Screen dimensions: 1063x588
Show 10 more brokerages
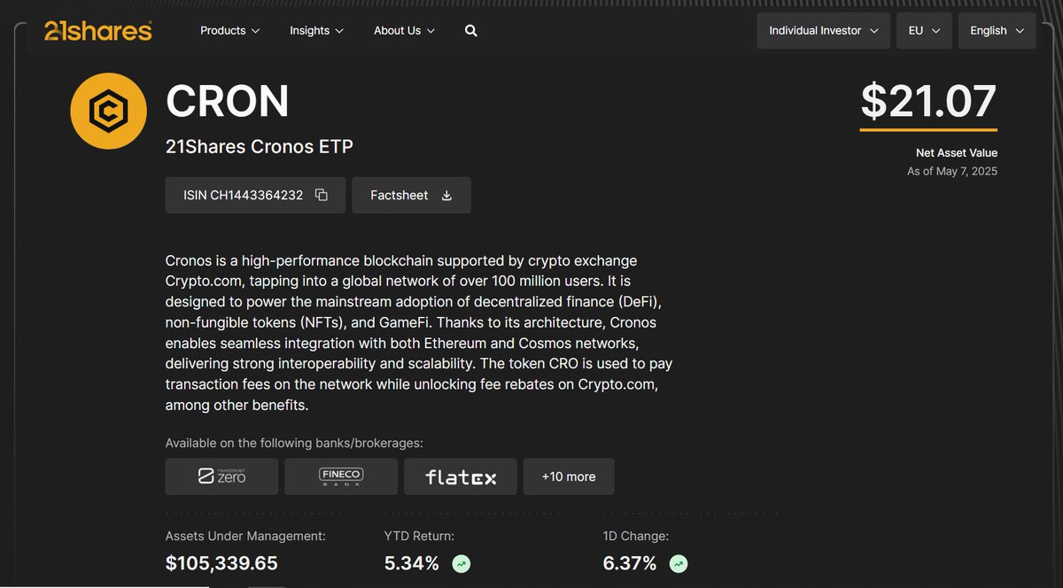tap(568, 476)
